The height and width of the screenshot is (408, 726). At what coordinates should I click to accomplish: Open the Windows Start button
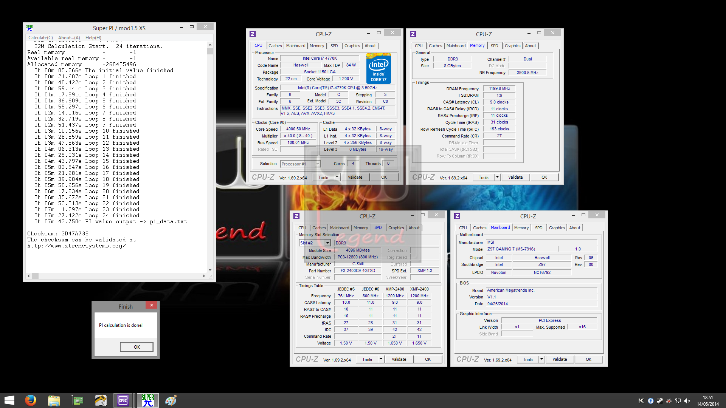[9, 400]
